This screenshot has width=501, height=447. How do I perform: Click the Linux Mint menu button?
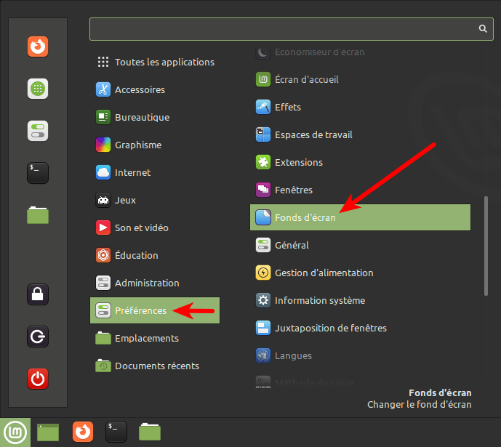15,432
